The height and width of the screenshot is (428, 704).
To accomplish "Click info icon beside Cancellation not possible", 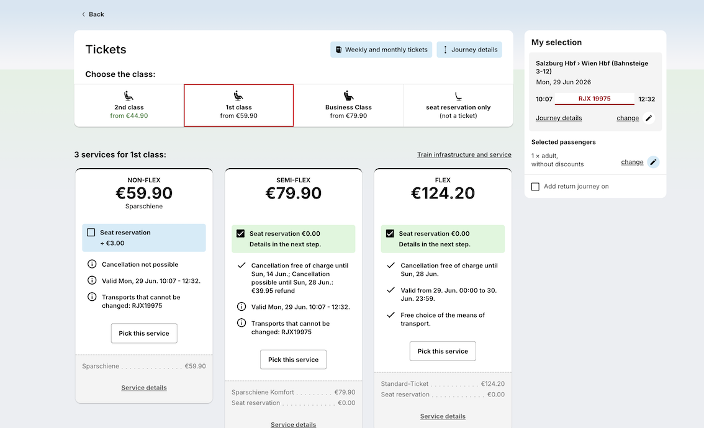I will (x=92, y=264).
